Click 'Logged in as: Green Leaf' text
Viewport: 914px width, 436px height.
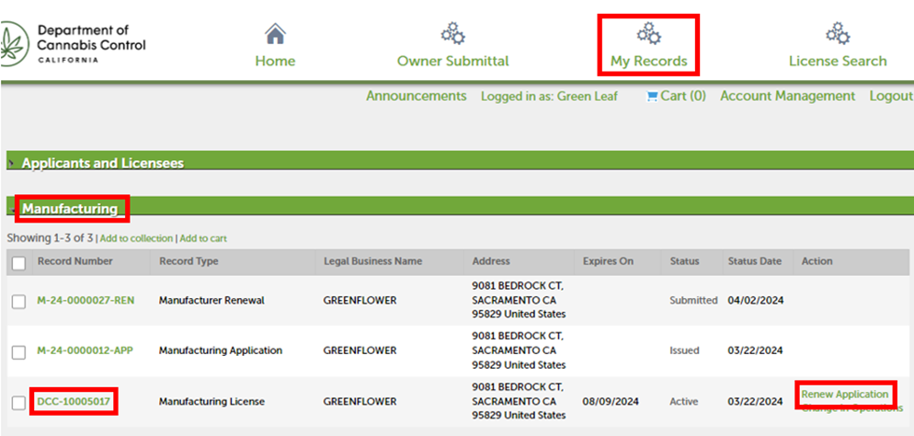tap(549, 97)
